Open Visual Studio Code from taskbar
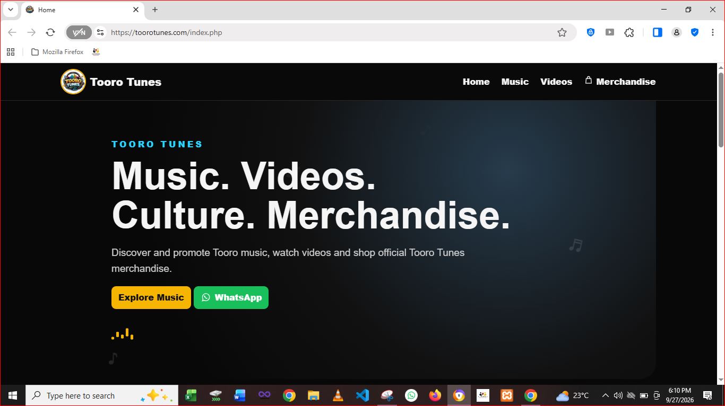725x406 pixels. pos(362,395)
